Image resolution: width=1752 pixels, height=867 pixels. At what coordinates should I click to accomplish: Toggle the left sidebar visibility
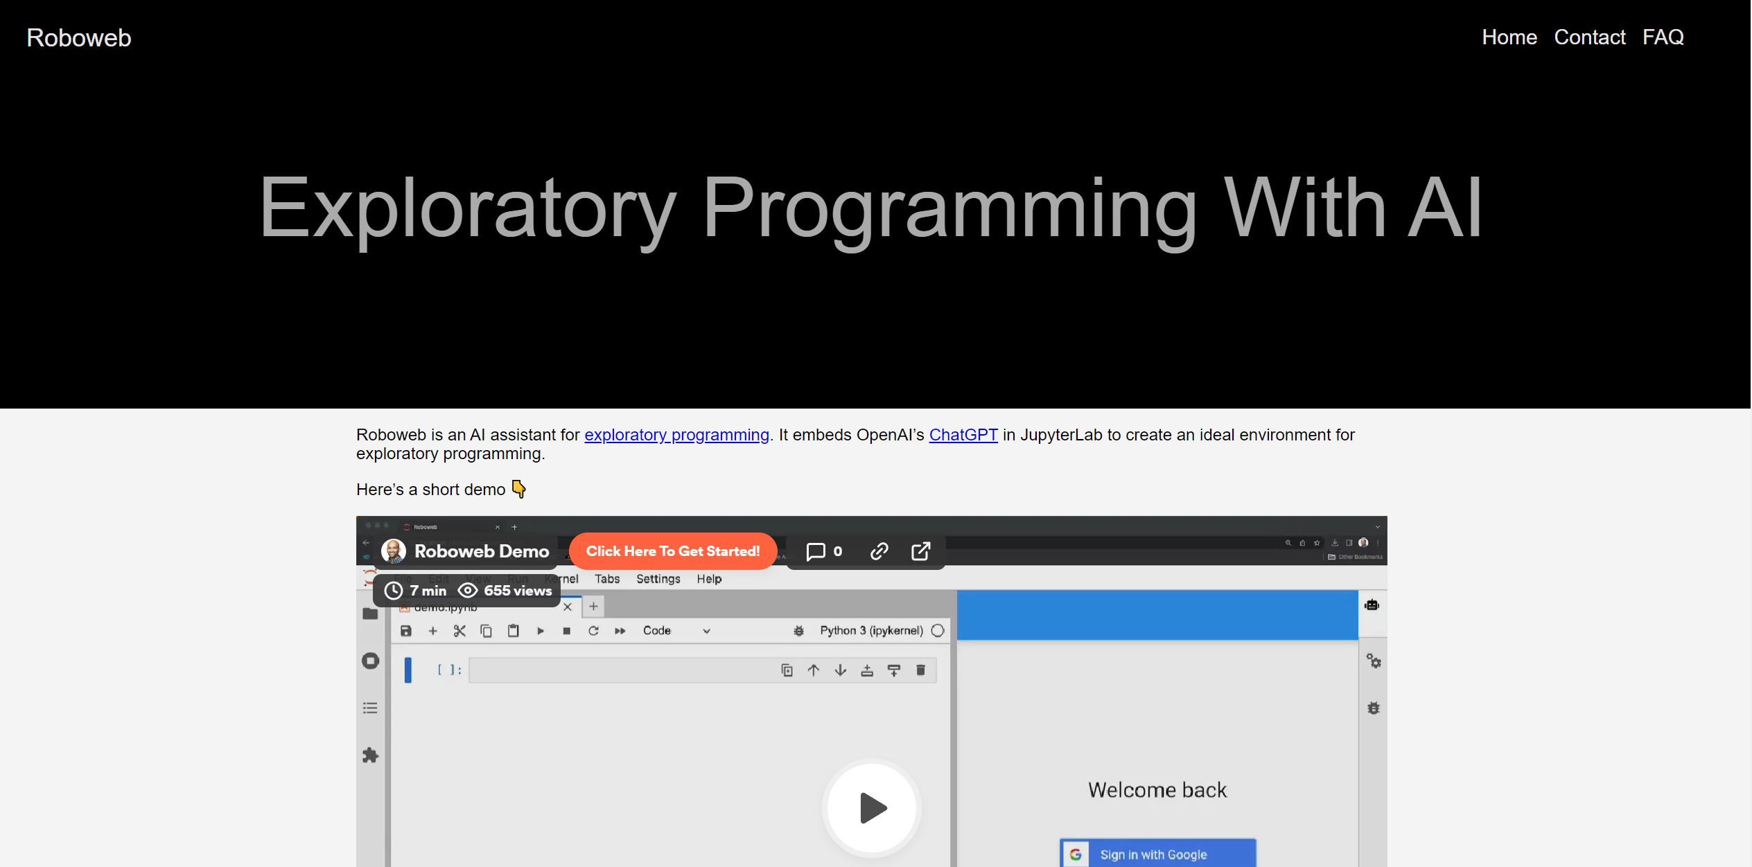[370, 611]
